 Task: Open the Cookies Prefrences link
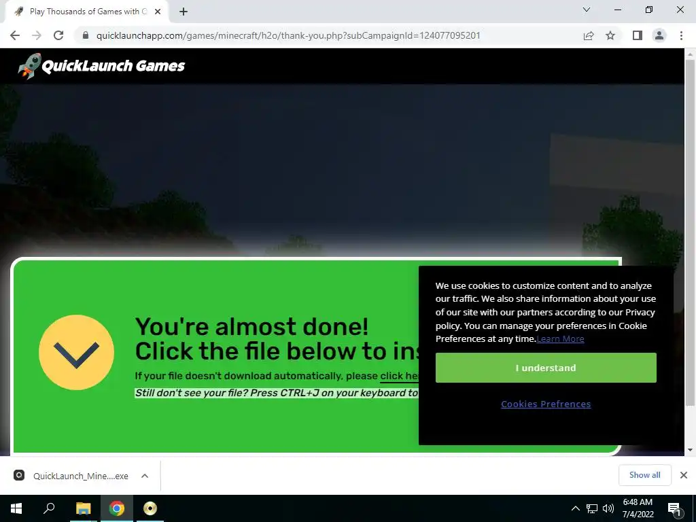546,404
